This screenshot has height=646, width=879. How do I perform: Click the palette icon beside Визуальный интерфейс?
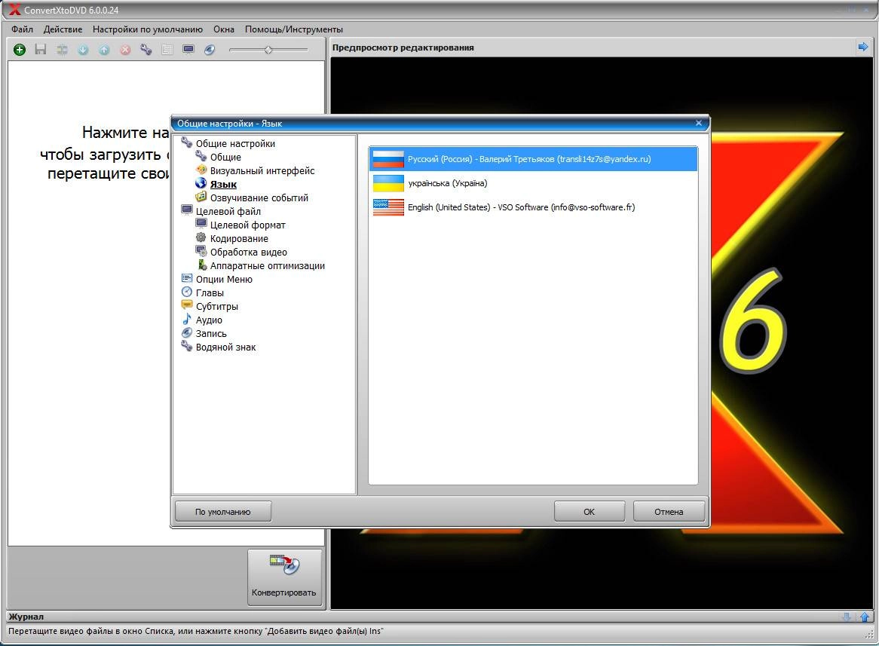[x=201, y=170]
